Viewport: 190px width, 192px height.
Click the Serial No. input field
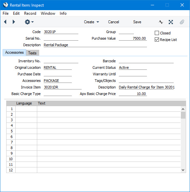[x=61, y=38]
